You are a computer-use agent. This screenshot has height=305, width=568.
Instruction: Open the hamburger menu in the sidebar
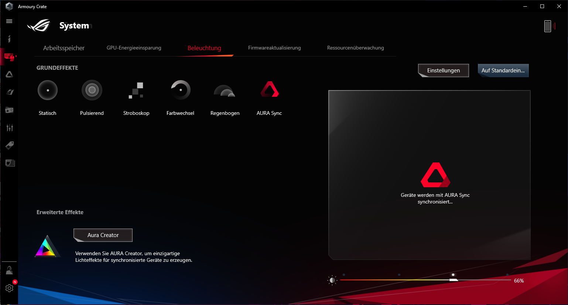click(9, 21)
